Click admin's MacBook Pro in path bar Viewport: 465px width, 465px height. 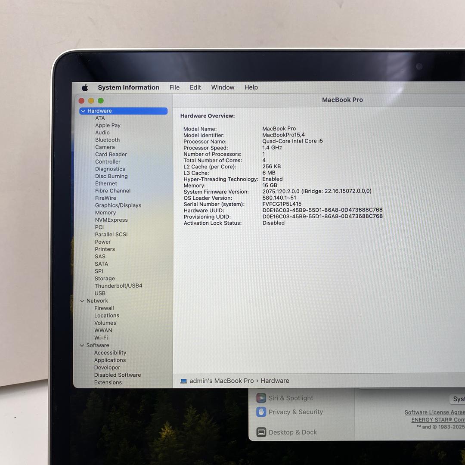(222, 381)
